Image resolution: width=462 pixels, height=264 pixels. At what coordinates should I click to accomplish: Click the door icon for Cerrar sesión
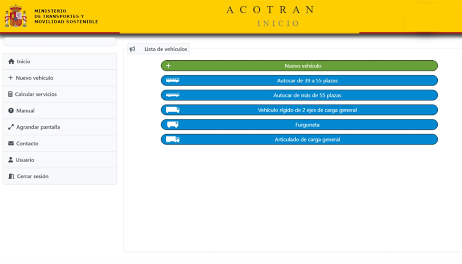12,176
